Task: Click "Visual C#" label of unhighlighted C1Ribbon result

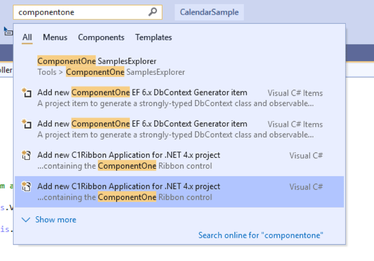Action: (306, 156)
